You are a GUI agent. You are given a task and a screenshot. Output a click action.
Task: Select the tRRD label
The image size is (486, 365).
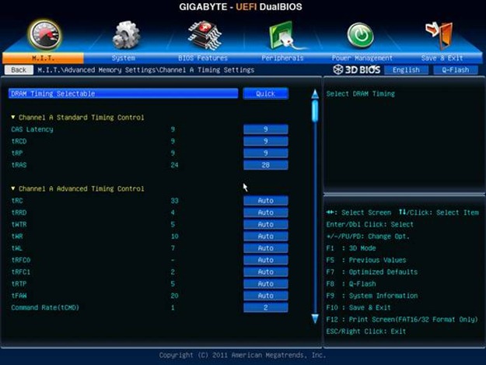tap(19, 212)
